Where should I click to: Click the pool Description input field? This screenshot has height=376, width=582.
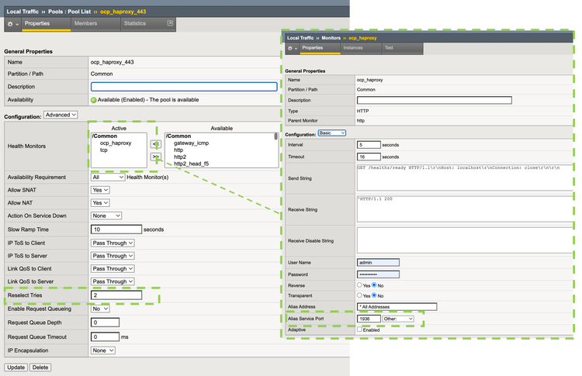click(183, 87)
